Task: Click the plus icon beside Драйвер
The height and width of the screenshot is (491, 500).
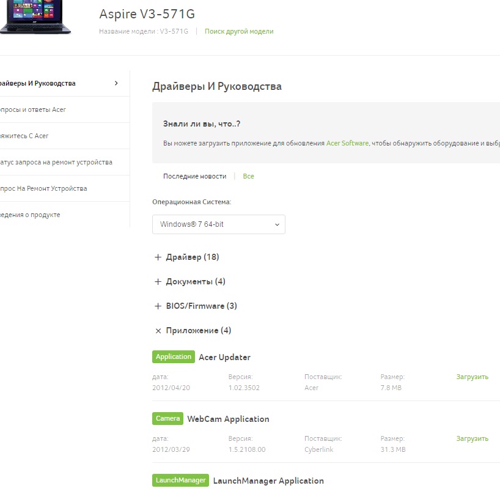Action: [x=158, y=257]
